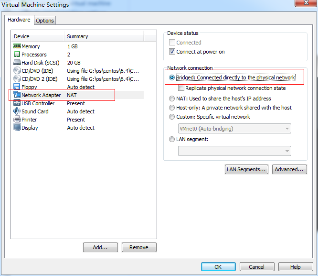Choose the LAN segment radio button
318x276 pixels.
click(x=172, y=139)
